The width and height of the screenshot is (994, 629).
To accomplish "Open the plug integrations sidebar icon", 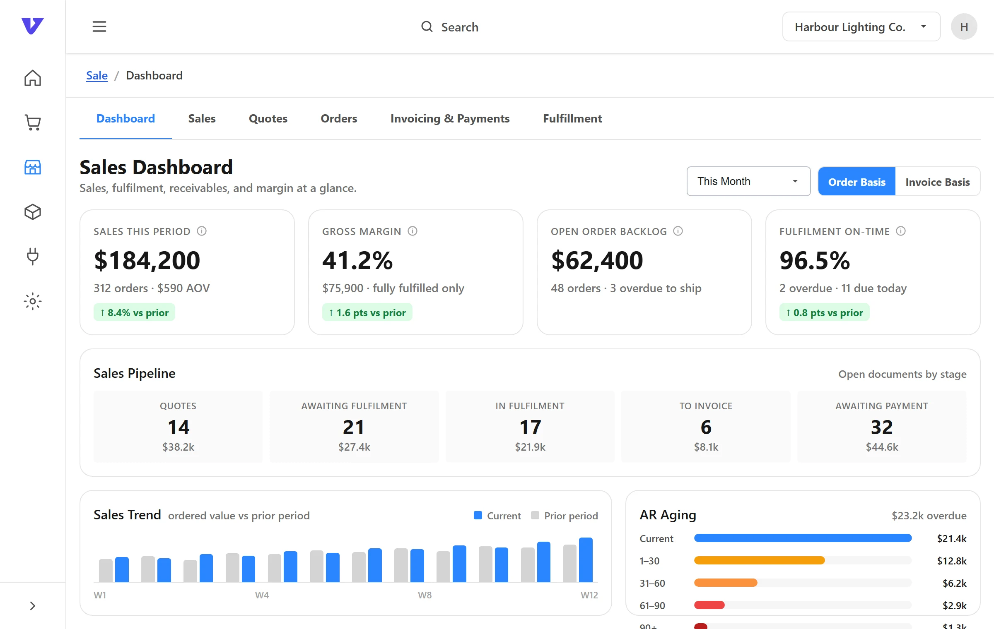I will [x=32, y=257].
